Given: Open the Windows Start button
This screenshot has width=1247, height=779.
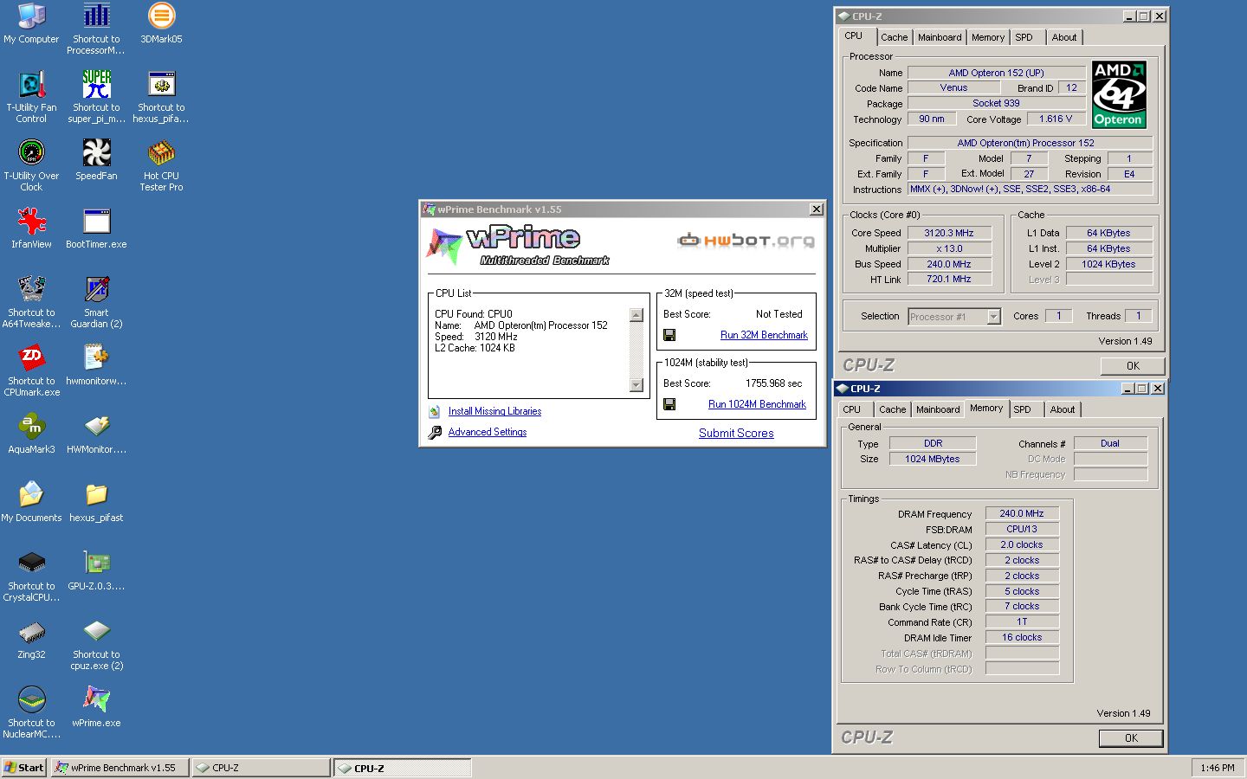Looking at the screenshot, I should [23, 767].
